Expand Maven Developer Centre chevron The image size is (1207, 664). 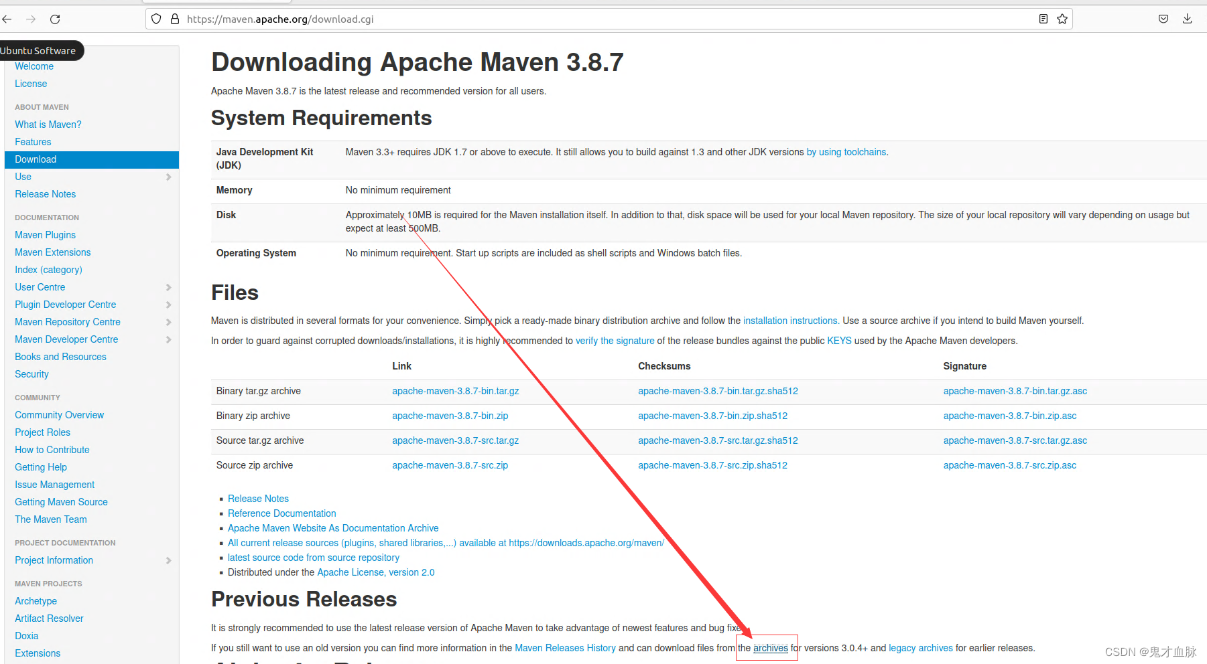click(x=168, y=339)
